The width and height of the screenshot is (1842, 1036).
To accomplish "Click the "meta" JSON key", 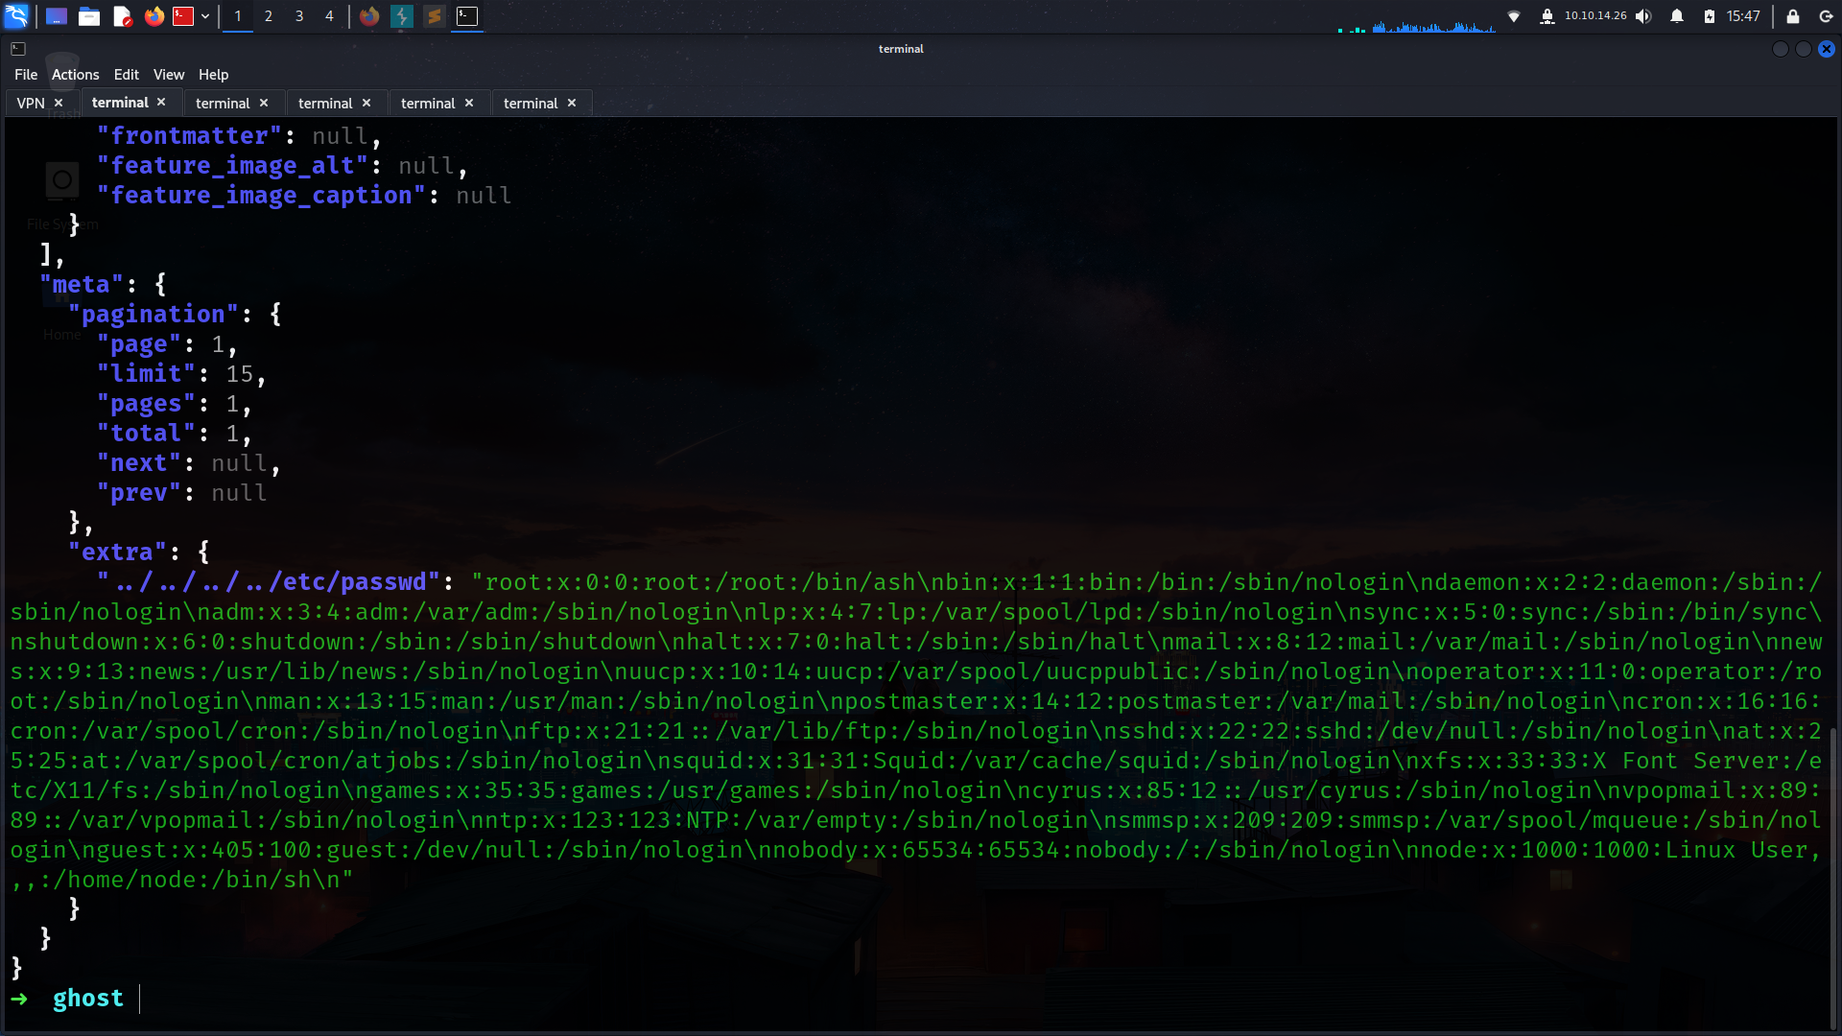I will (x=82, y=285).
